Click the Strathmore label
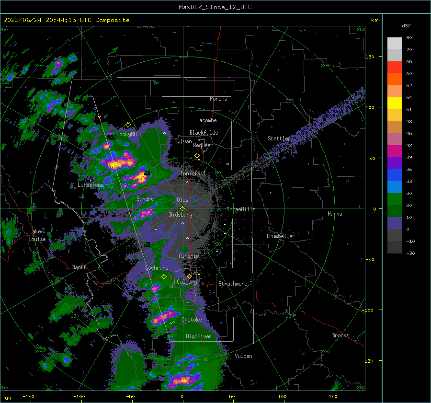The width and height of the screenshot is (431, 403). [x=233, y=284]
